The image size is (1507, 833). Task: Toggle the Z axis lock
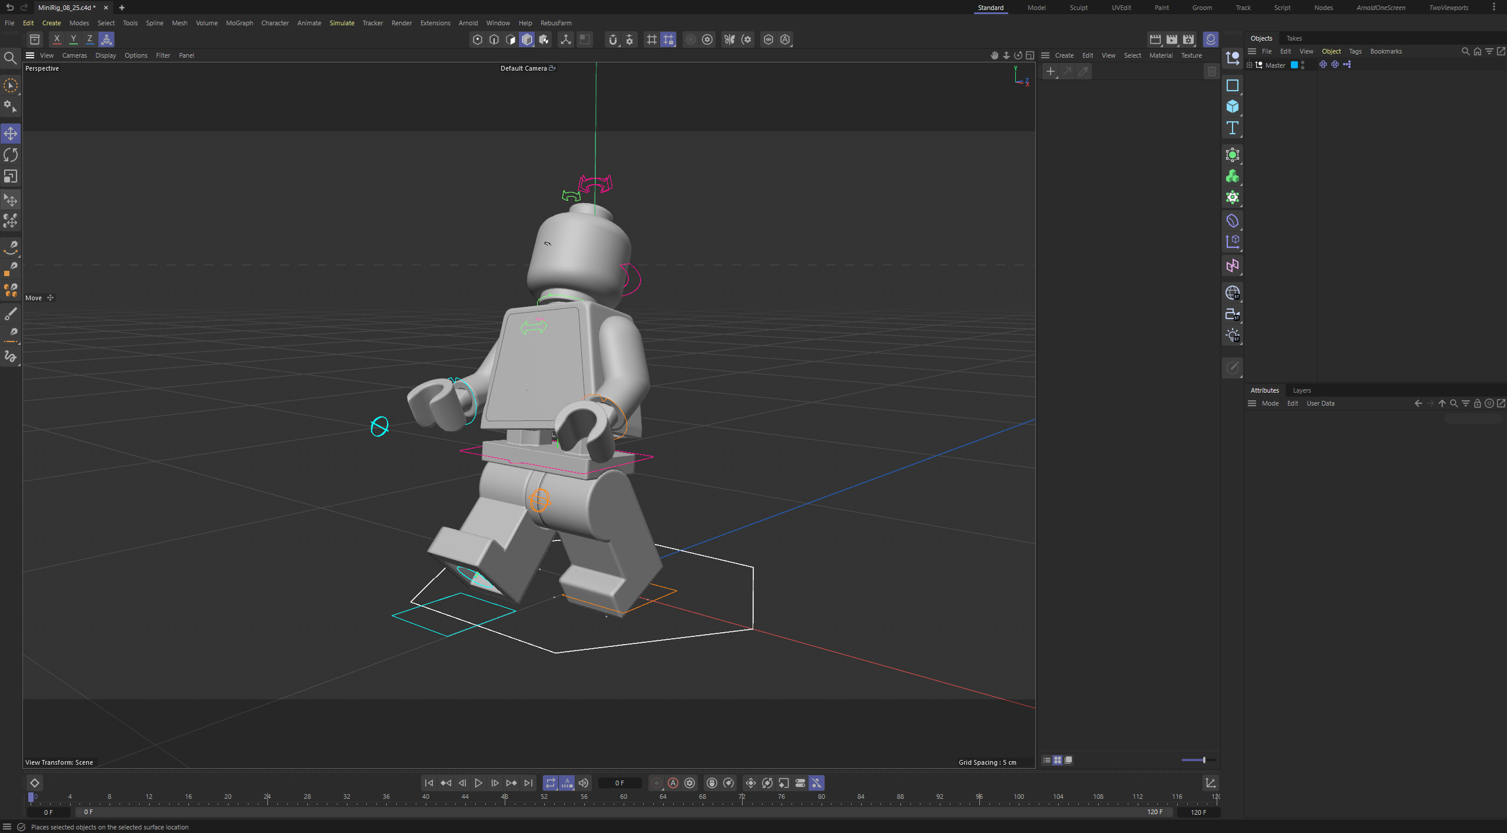pyautogui.click(x=90, y=39)
